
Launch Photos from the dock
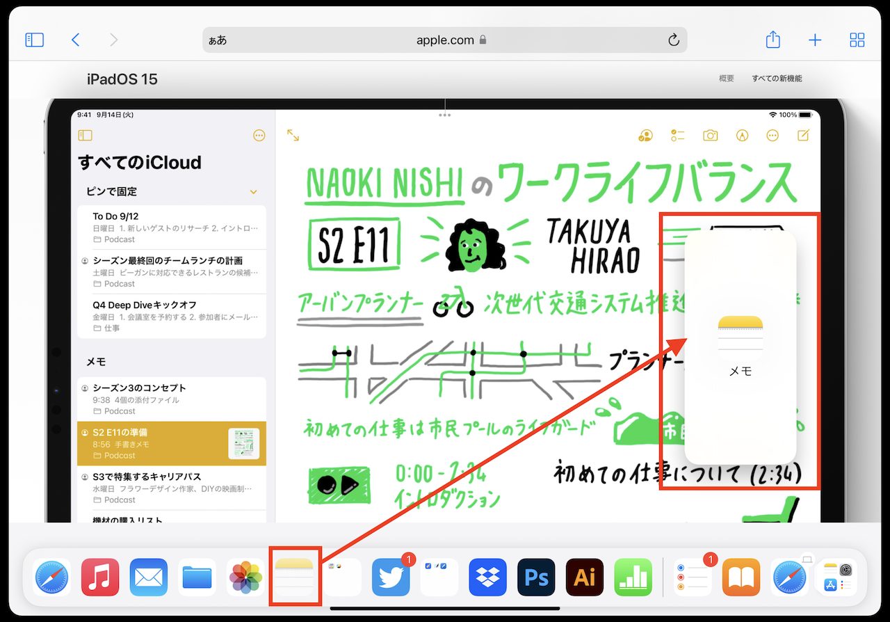[245, 577]
